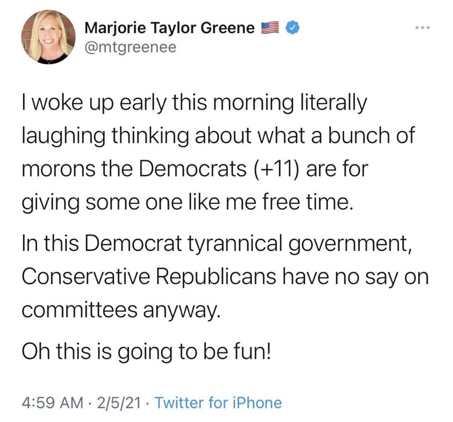Viewport: 453px width, 422px height.
Task: Click the 'I woke up early' line
Action: coord(193,104)
